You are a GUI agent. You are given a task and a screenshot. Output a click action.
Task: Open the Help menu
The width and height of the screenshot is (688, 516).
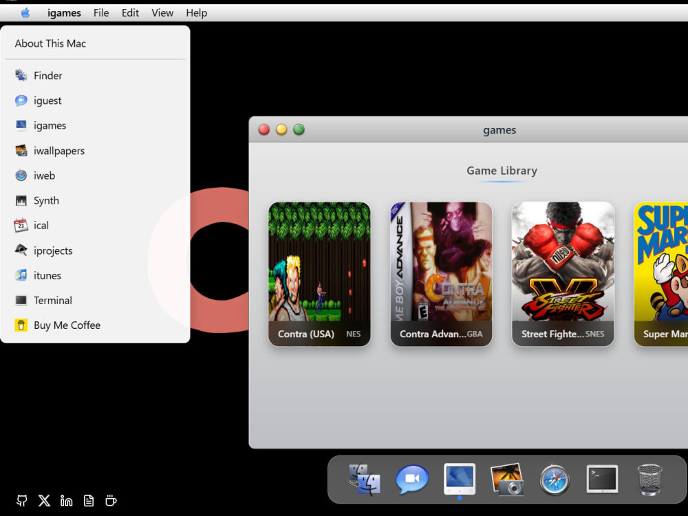coord(196,13)
